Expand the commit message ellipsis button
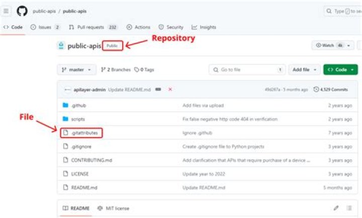 point(158,89)
